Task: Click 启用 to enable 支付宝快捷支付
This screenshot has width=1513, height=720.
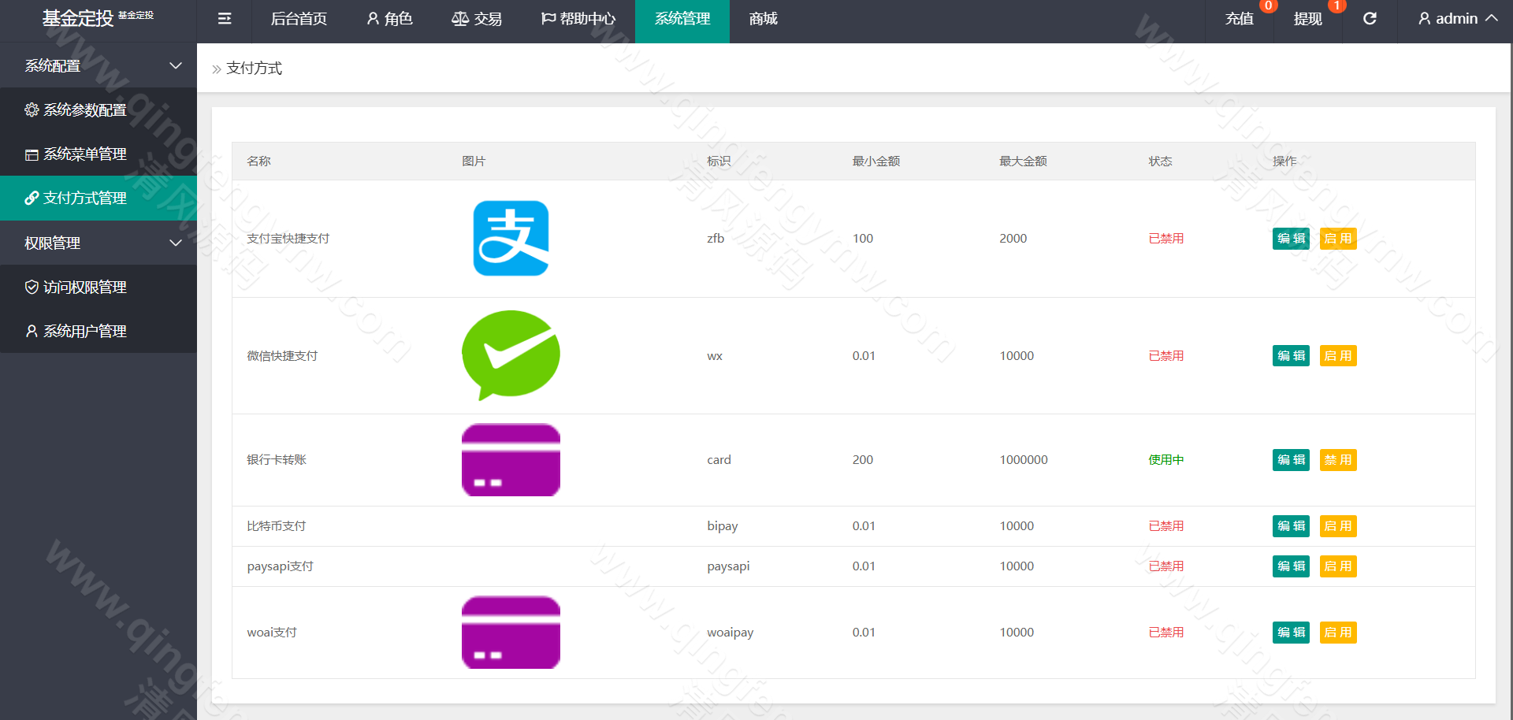Action: (x=1337, y=238)
